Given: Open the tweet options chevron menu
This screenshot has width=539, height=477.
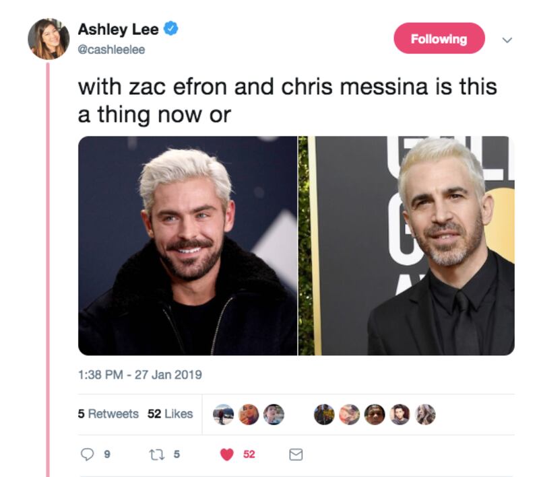Looking at the screenshot, I should [x=507, y=40].
